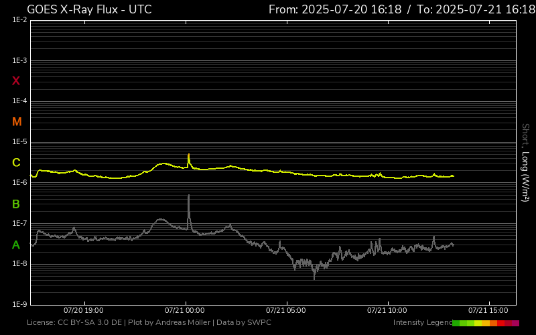536x335 pixels.
Task: Click the GOES X-Ray Flux title
Action: pyautogui.click(x=89, y=9)
